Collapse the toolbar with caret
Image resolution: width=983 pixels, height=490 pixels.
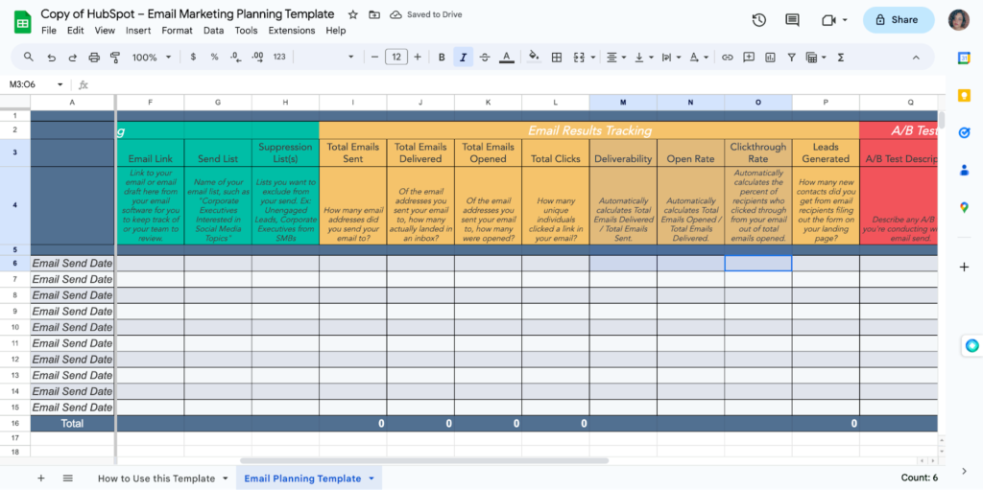[x=915, y=57]
